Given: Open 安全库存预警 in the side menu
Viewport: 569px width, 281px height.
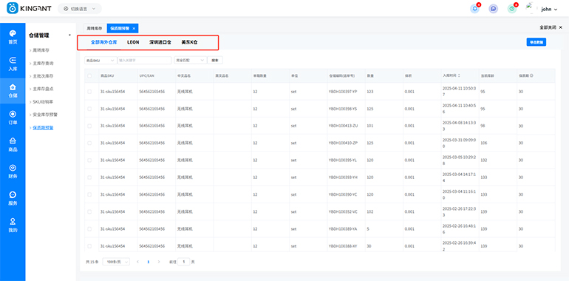Looking at the screenshot, I should 44,115.
